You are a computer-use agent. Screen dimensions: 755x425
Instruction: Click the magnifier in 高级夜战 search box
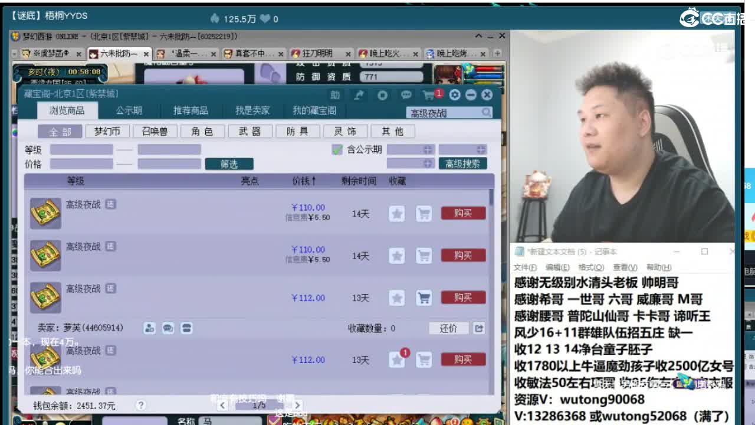click(486, 112)
